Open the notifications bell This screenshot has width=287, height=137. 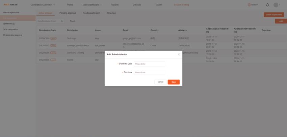point(268,5)
